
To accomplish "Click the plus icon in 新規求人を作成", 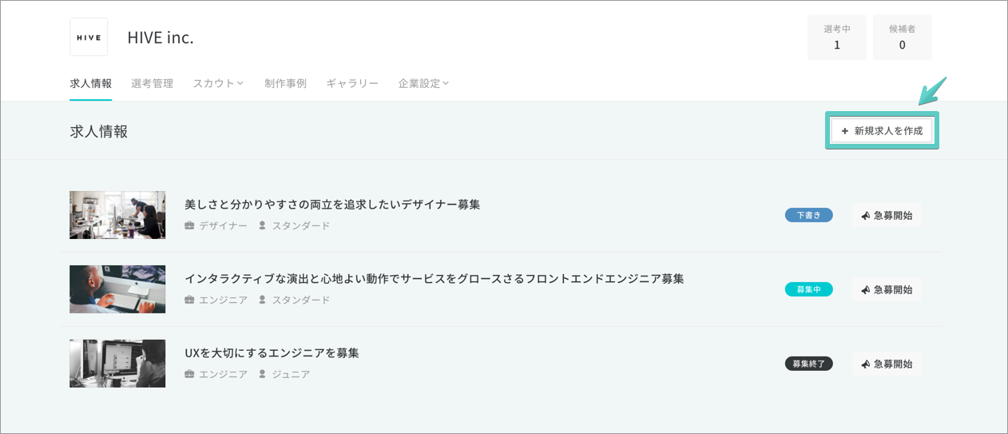I will [x=845, y=130].
